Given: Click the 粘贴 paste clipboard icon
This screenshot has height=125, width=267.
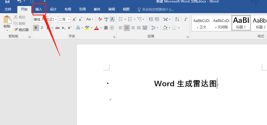Looking at the screenshot, I should click(x=7, y=20).
